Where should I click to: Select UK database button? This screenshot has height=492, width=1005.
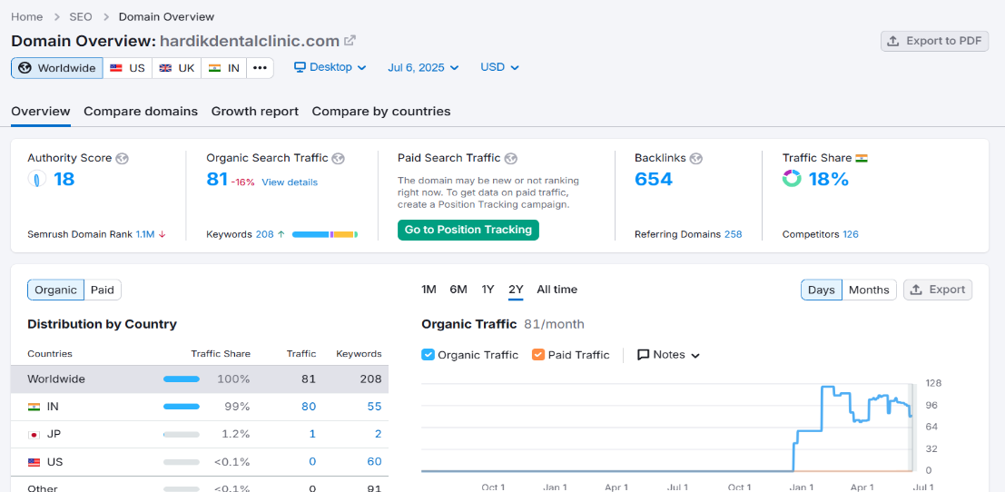(176, 68)
